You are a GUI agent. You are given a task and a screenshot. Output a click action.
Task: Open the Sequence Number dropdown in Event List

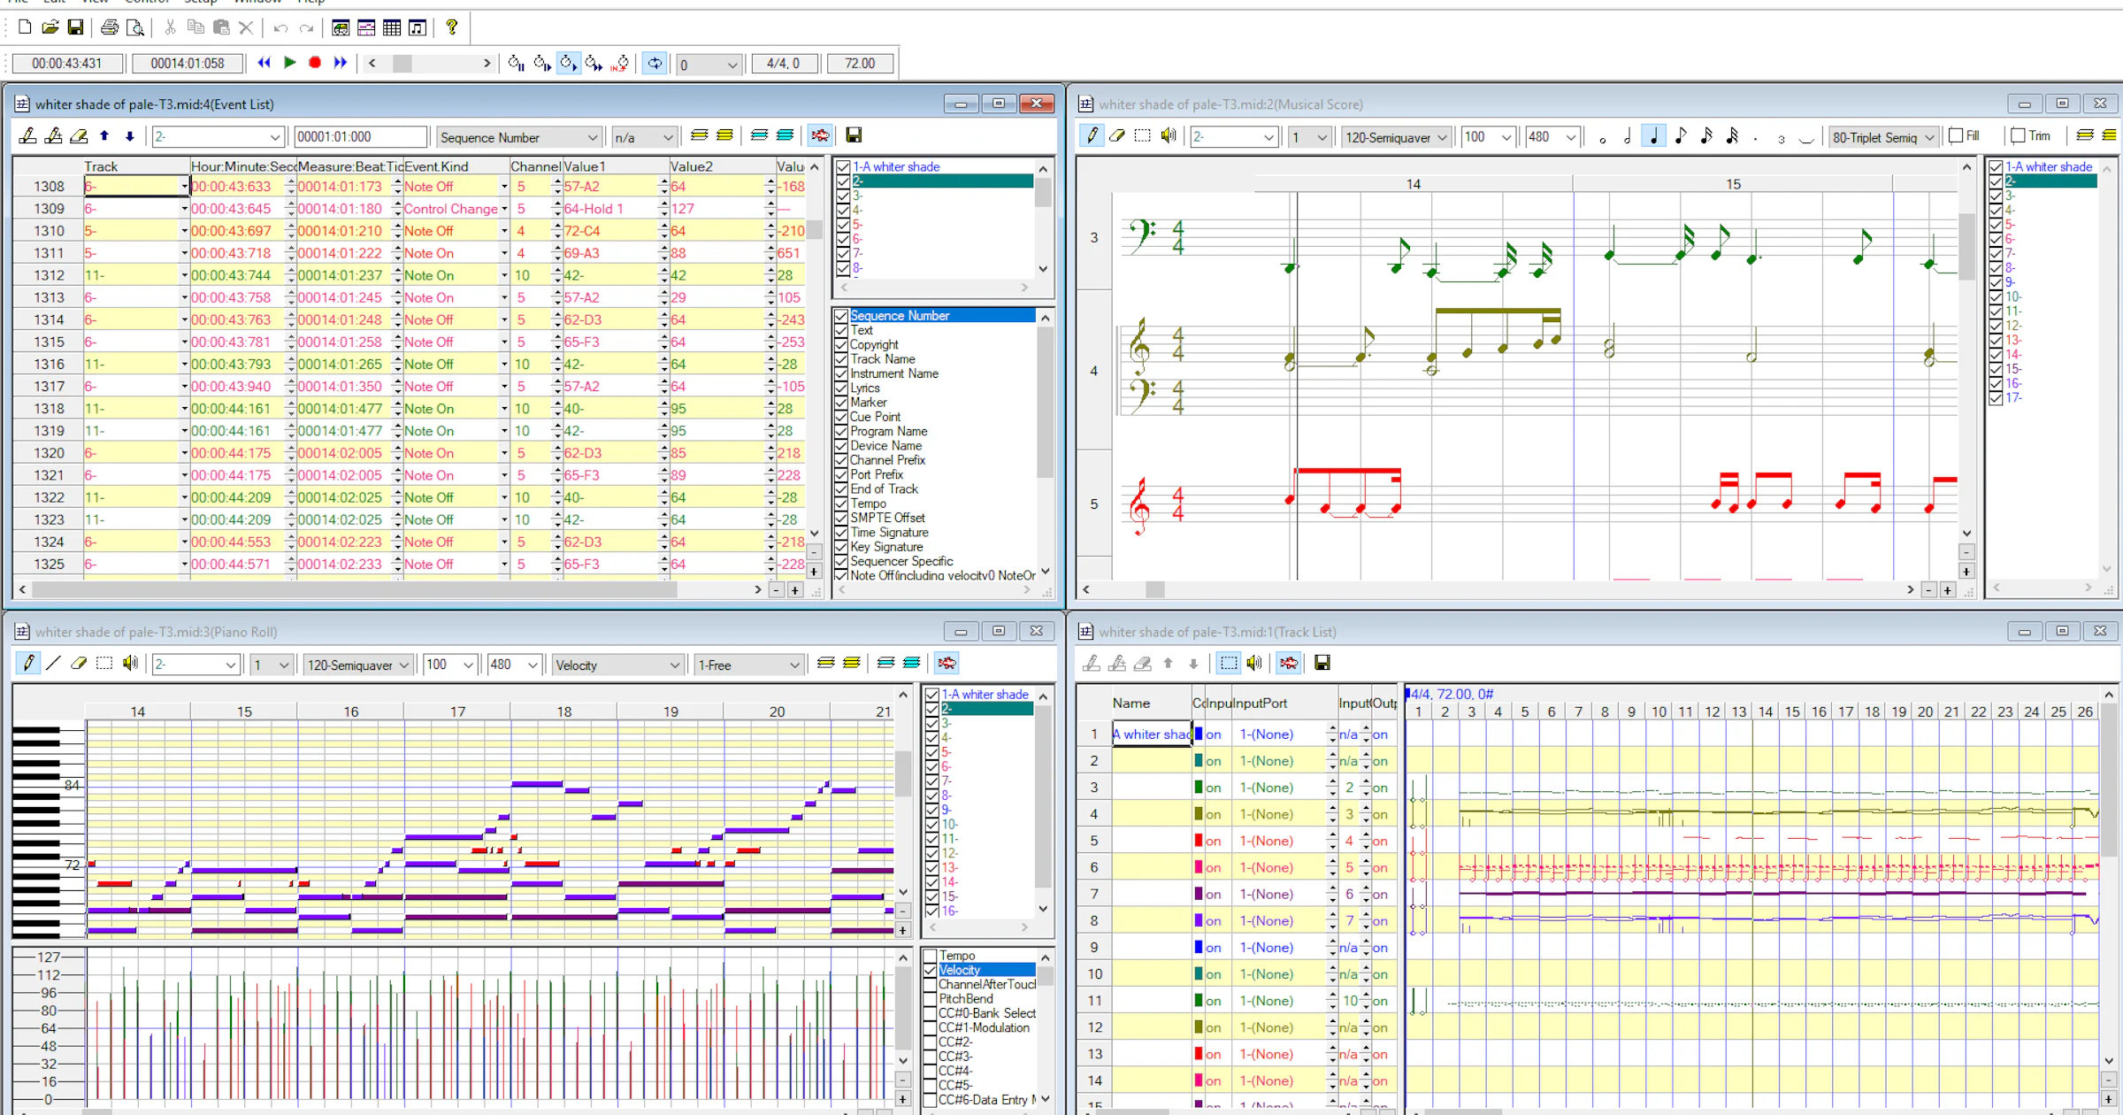coord(519,137)
